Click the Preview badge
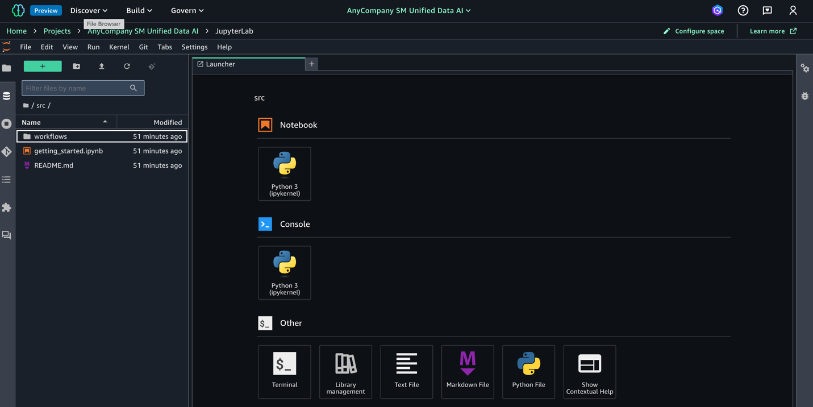 (x=46, y=11)
